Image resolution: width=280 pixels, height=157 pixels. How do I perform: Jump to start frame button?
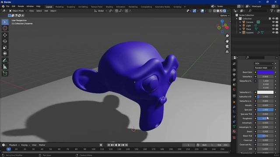tap(109, 145)
